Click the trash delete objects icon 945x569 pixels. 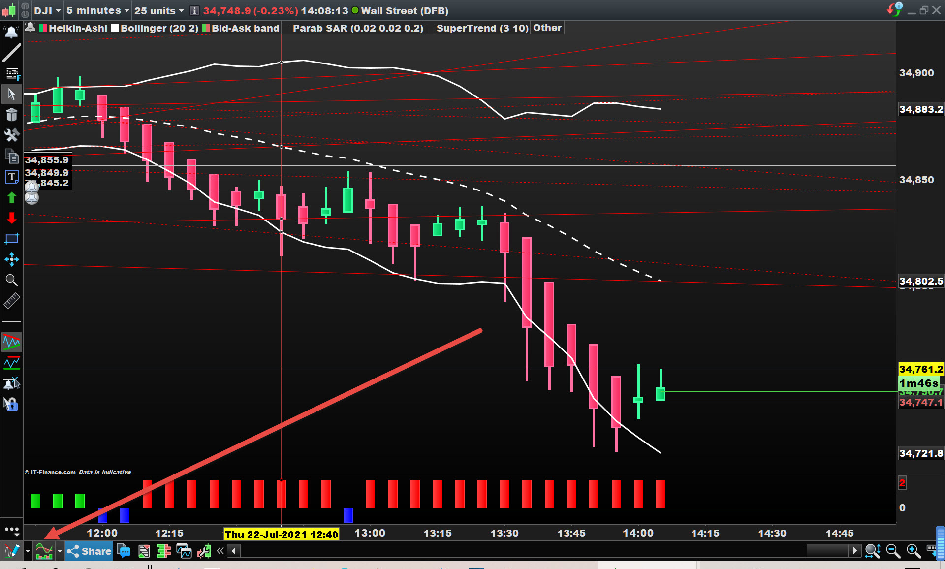pos(12,115)
